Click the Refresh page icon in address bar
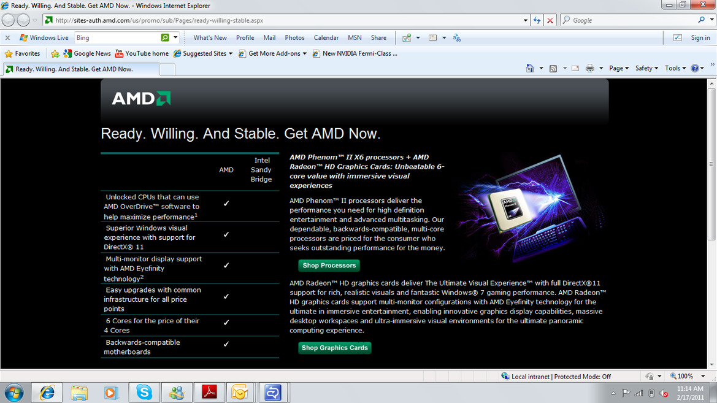Screen dimensions: 717x403 click(x=537, y=20)
